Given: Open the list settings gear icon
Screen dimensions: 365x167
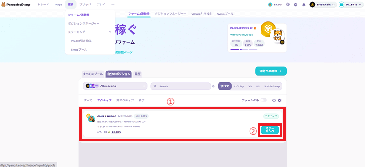Looking at the screenshot, I should click(x=280, y=101).
